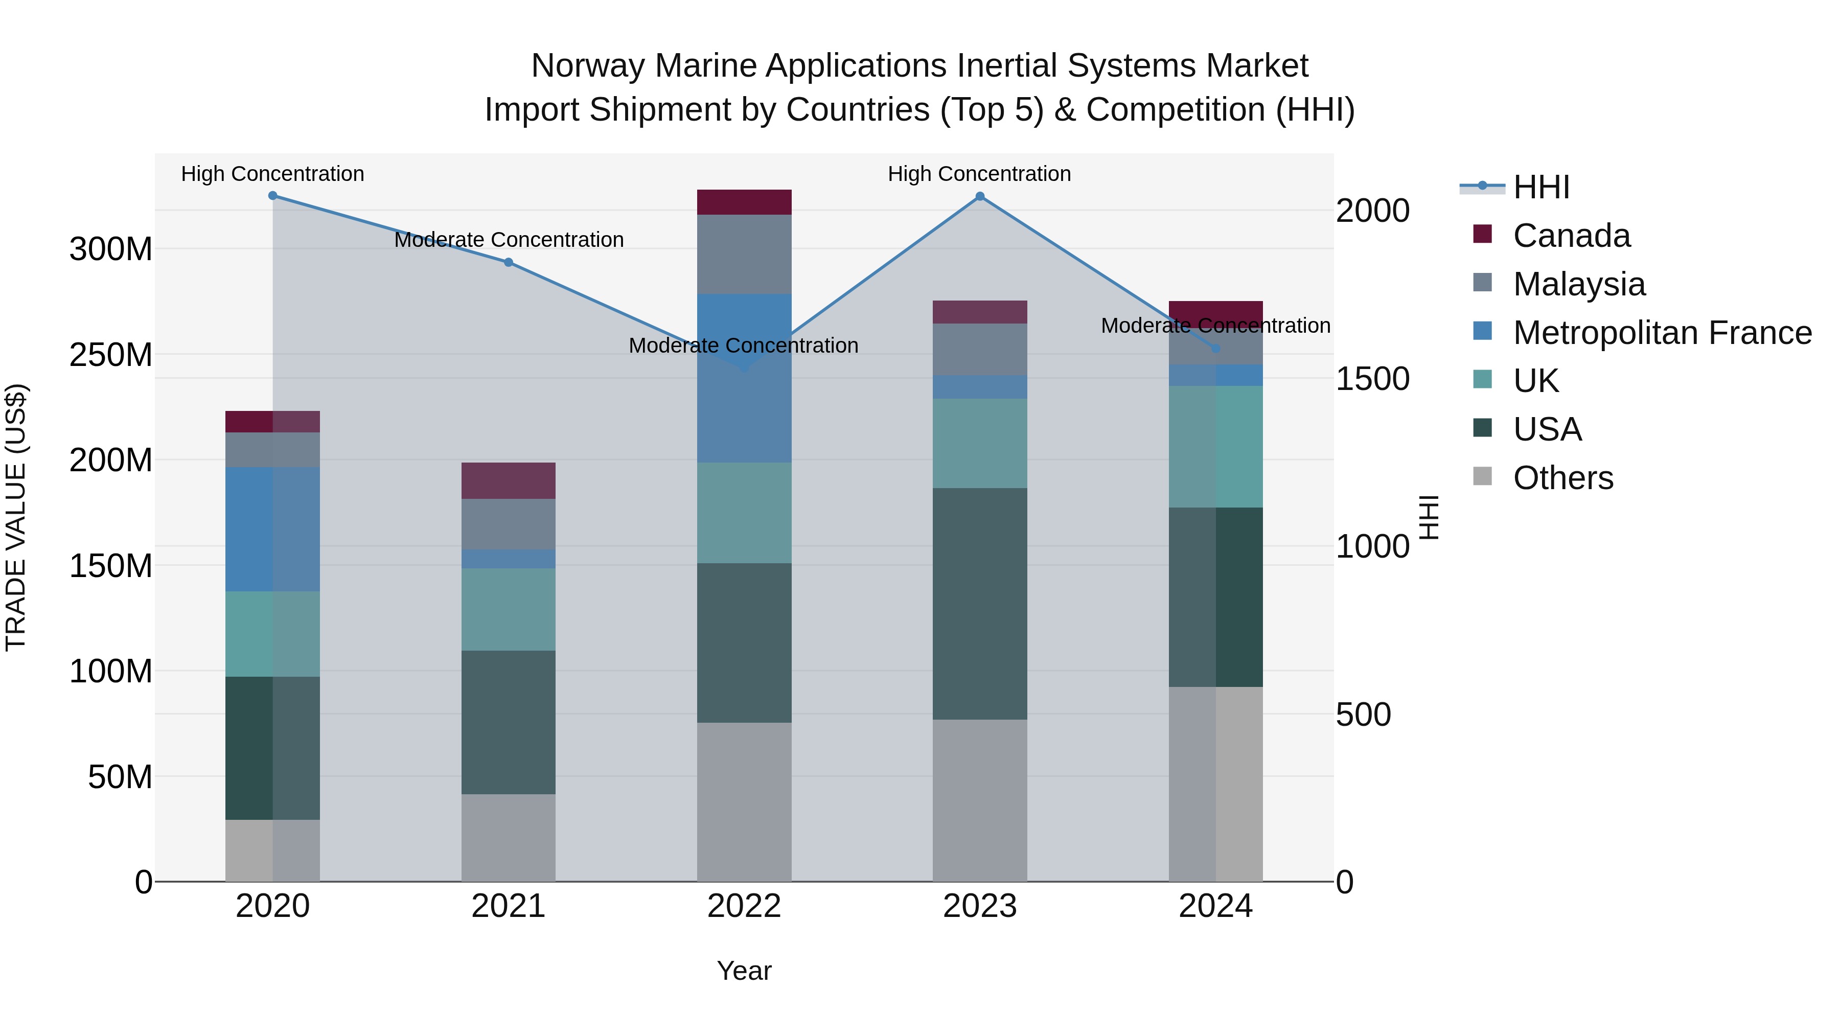The height and width of the screenshot is (1035, 1840).
Task: Click the 2022 Others bar segment
Action: click(744, 802)
